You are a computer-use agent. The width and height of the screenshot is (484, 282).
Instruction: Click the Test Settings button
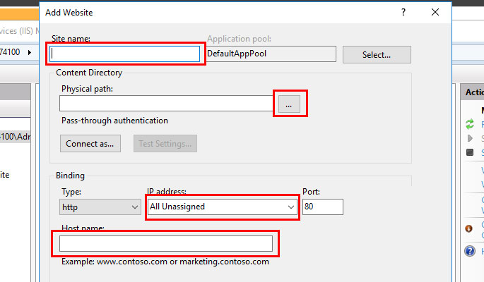165,143
